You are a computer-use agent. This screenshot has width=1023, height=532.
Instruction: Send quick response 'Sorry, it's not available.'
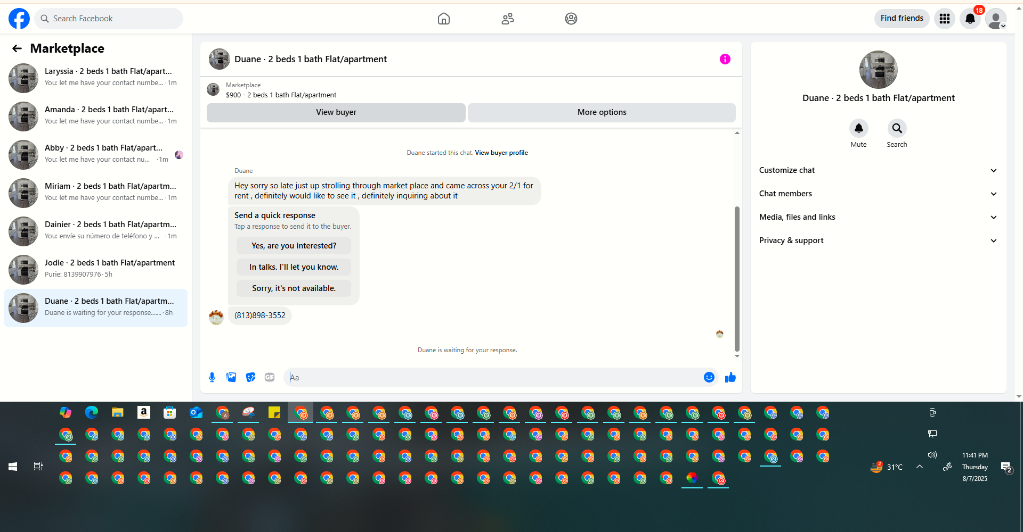pos(294,288)
